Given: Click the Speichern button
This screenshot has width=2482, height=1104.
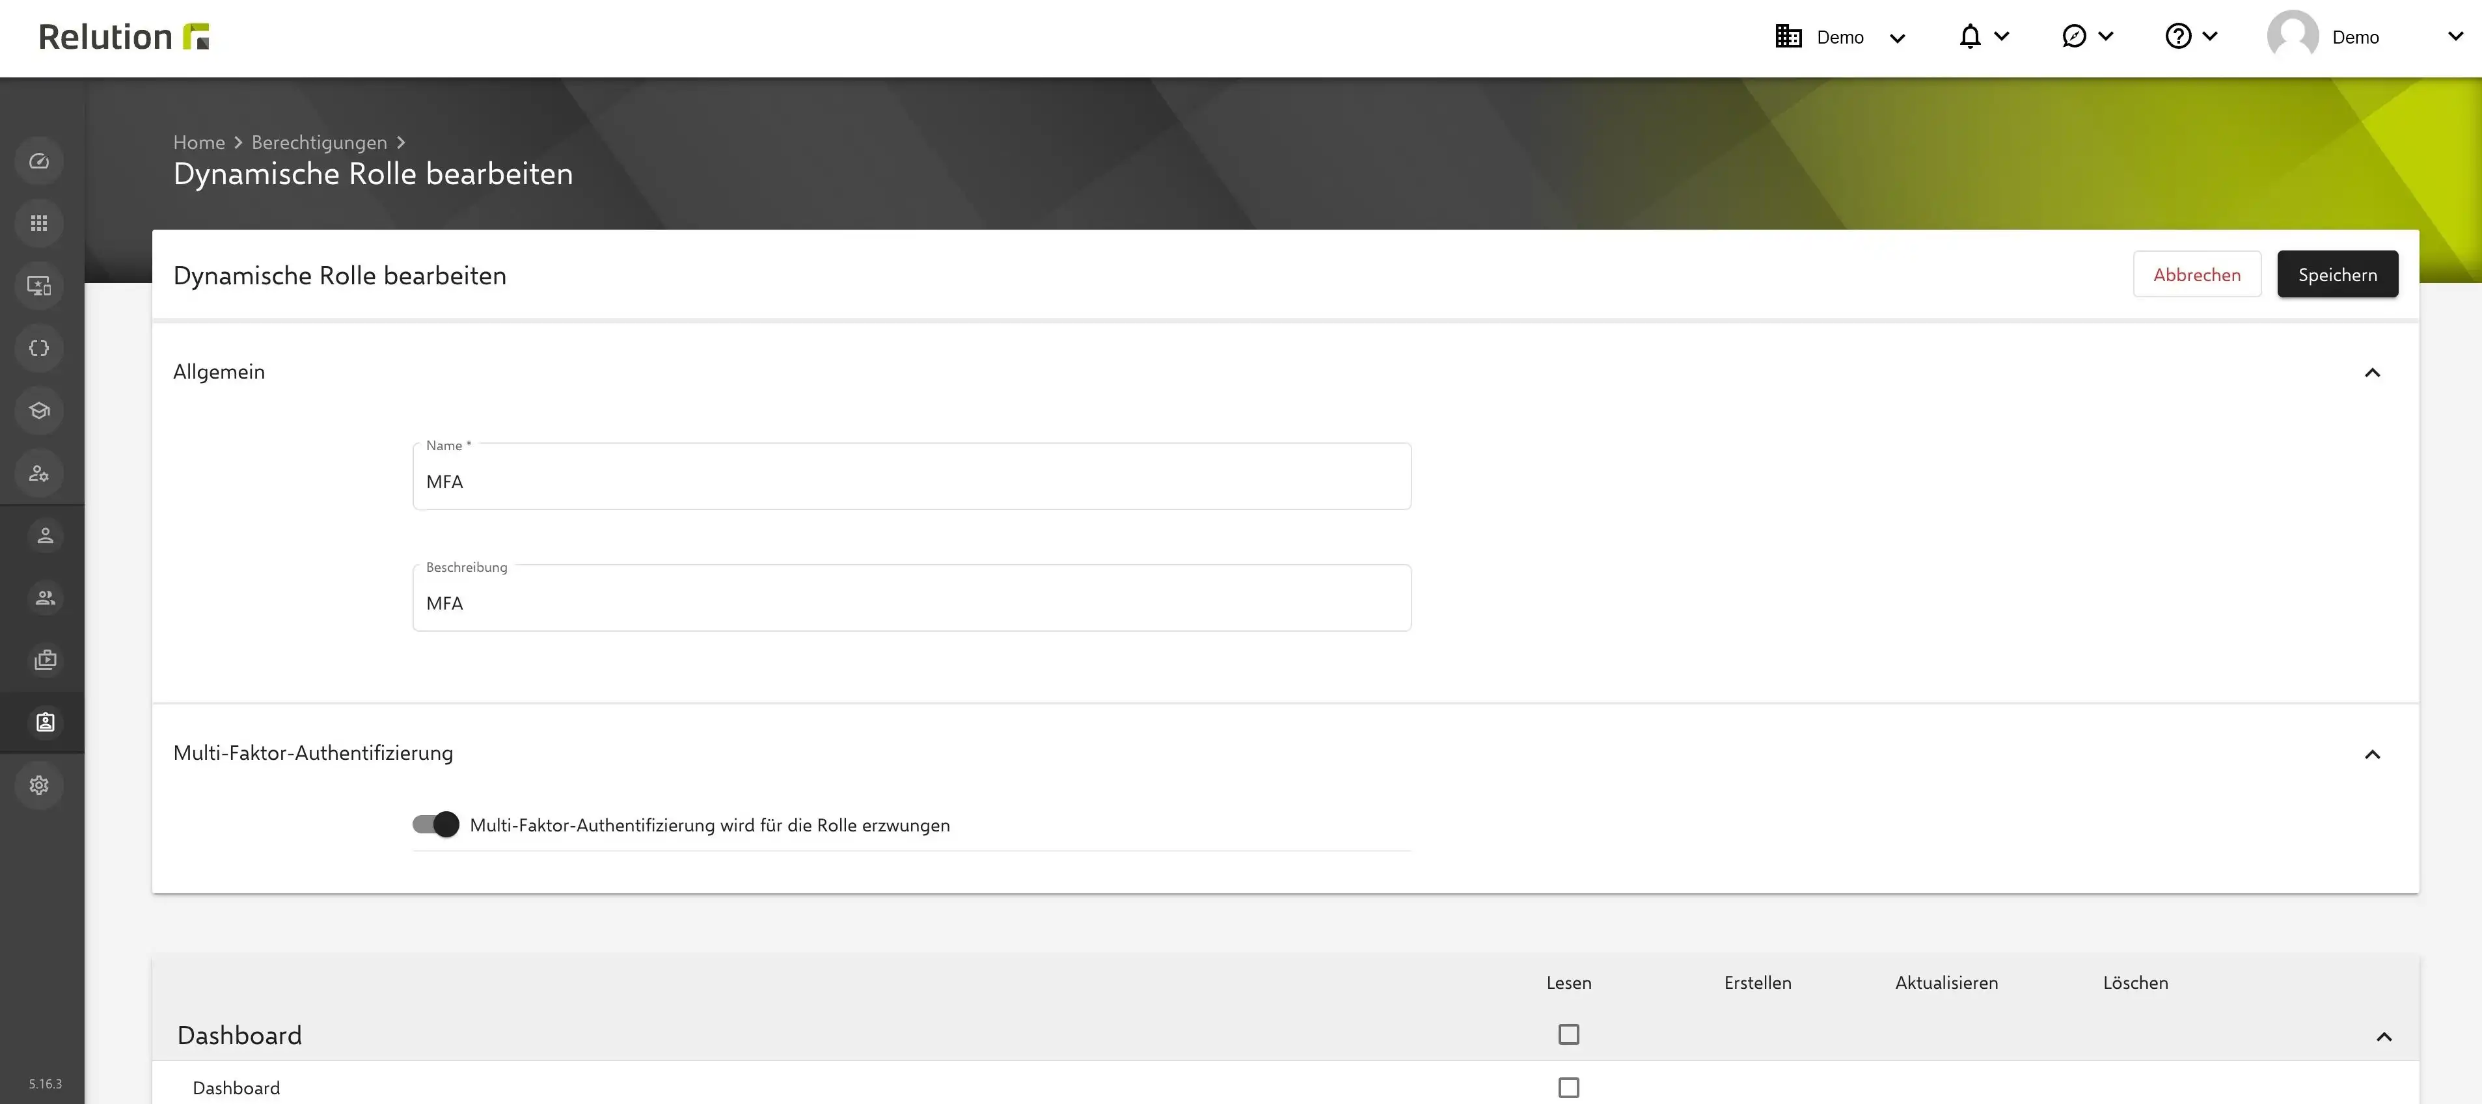Looking at the screenshot, I should coord(2338,275).
